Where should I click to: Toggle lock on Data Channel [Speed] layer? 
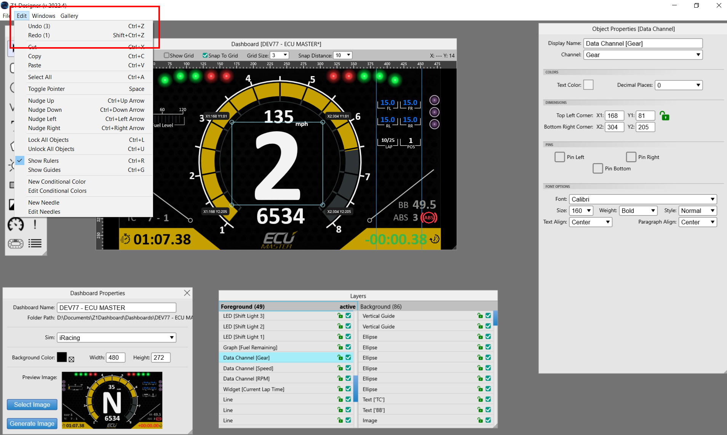(340, 368)
